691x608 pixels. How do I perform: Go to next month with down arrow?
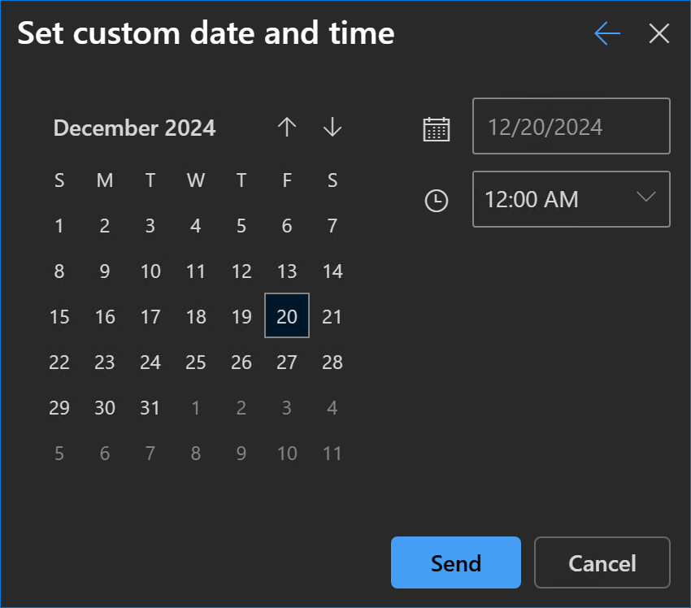click(332, 128)
